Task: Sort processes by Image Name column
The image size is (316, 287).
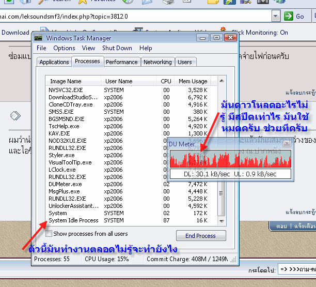Action: 73,81
